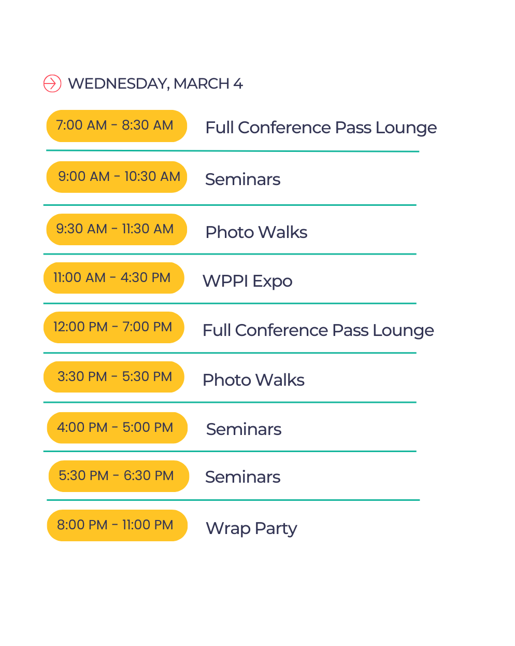This screenshot has height=646, width=515.
Task: Select the 11:00 AM - 4:30 PM time badge
Action: [x=113, y=278]
